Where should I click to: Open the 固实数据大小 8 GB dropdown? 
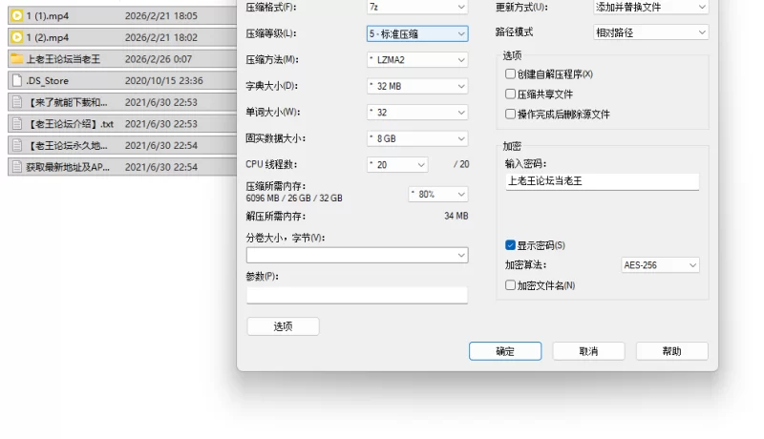[x=417, y=138]
